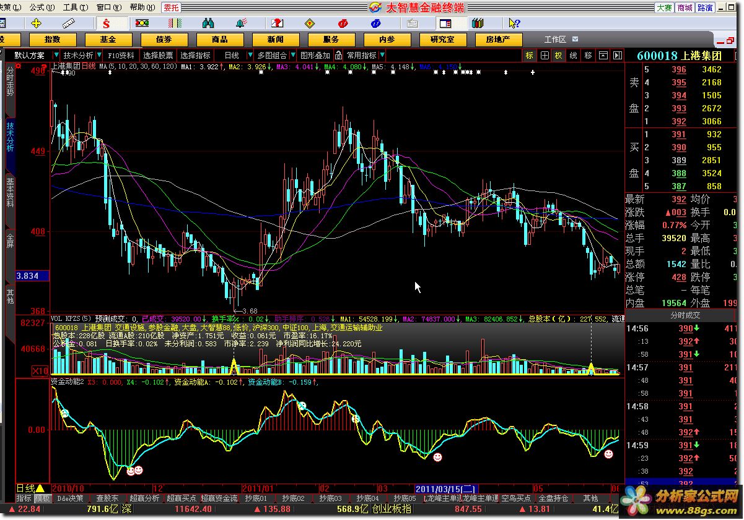Toggle the 标 marker button
The height and width of the screenshot is (520, 744).
pos(530,55)
